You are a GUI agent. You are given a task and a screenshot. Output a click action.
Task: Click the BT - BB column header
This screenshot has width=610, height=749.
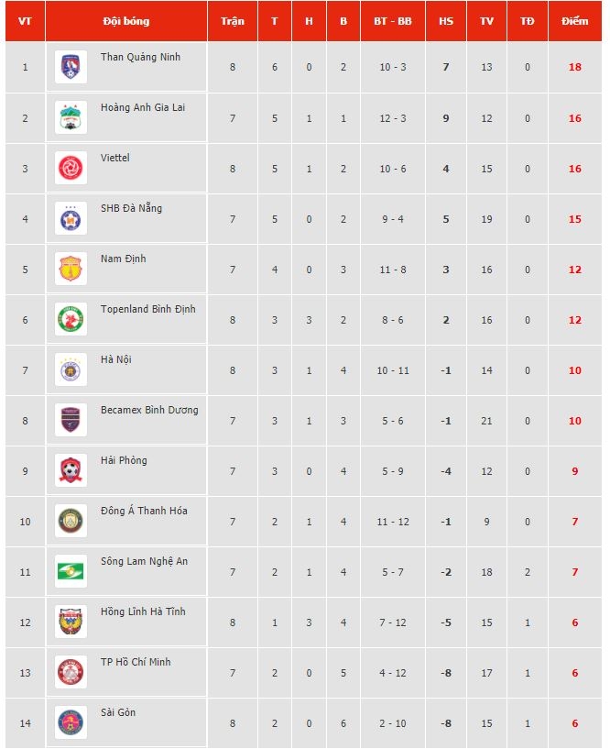(393, 21)
